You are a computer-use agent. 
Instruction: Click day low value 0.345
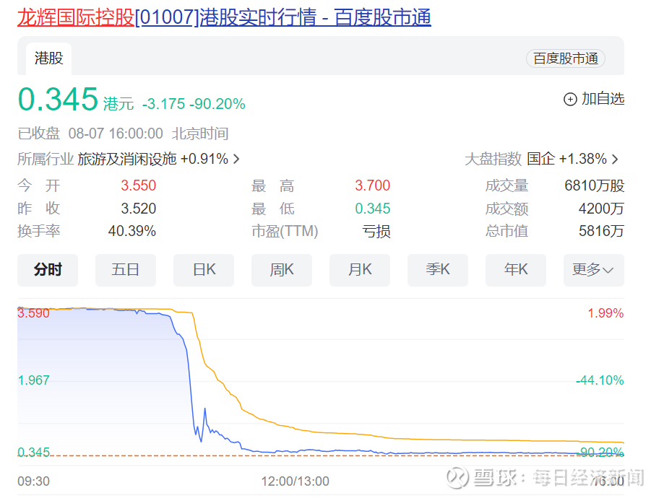372,209
